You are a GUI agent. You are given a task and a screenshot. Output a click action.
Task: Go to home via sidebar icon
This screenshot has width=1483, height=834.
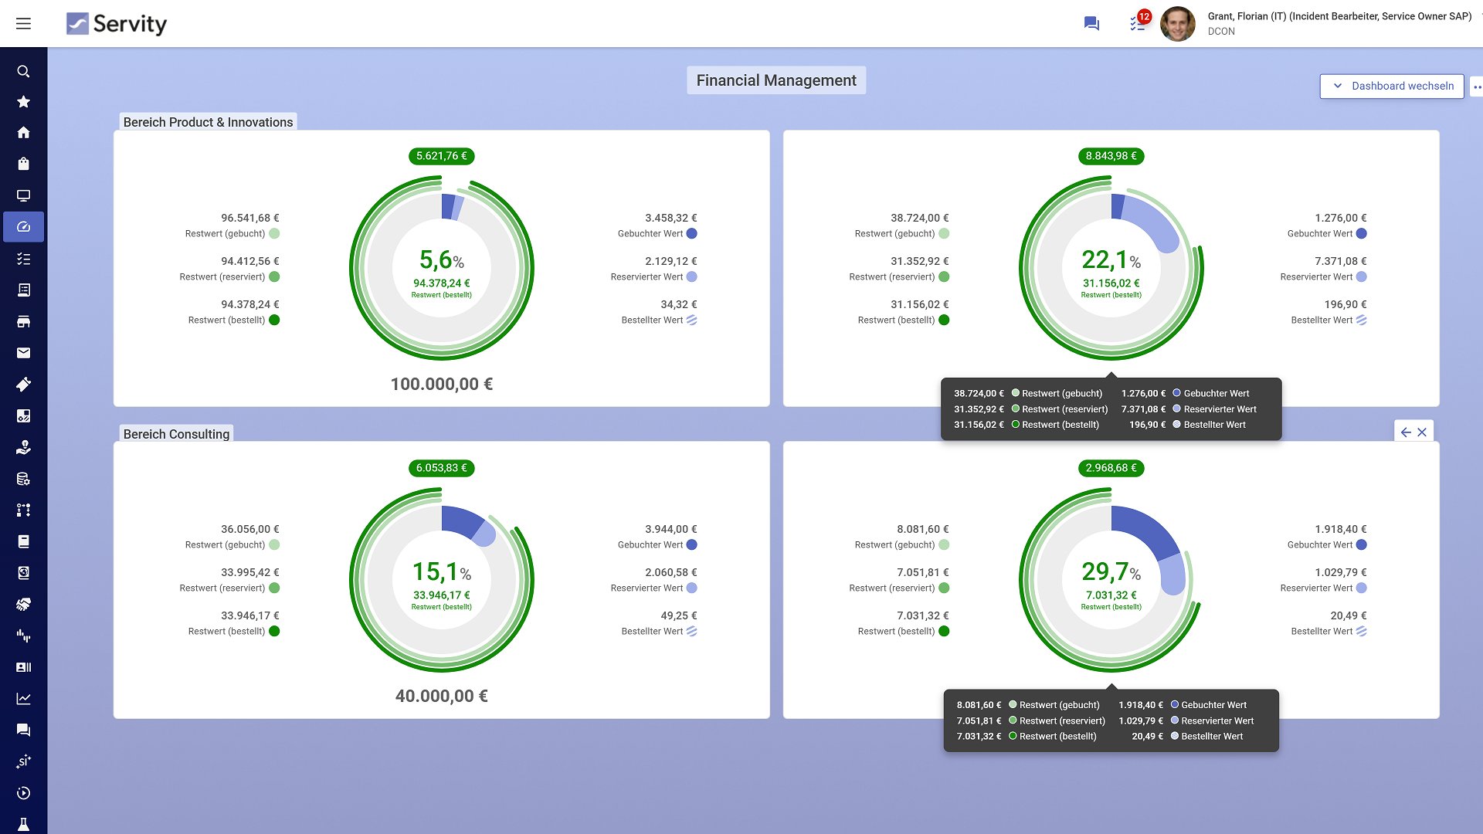click(x=23, y=133)
